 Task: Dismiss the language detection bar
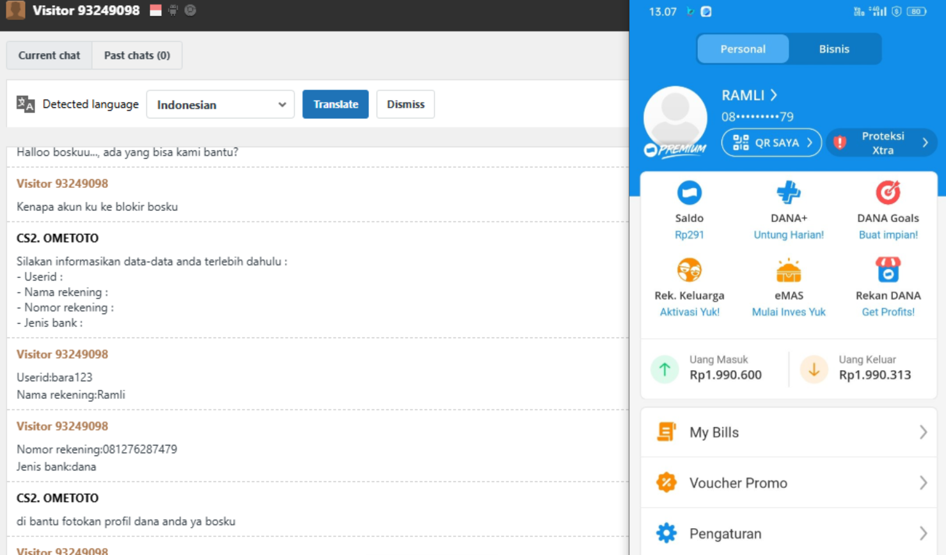point(406,104)
